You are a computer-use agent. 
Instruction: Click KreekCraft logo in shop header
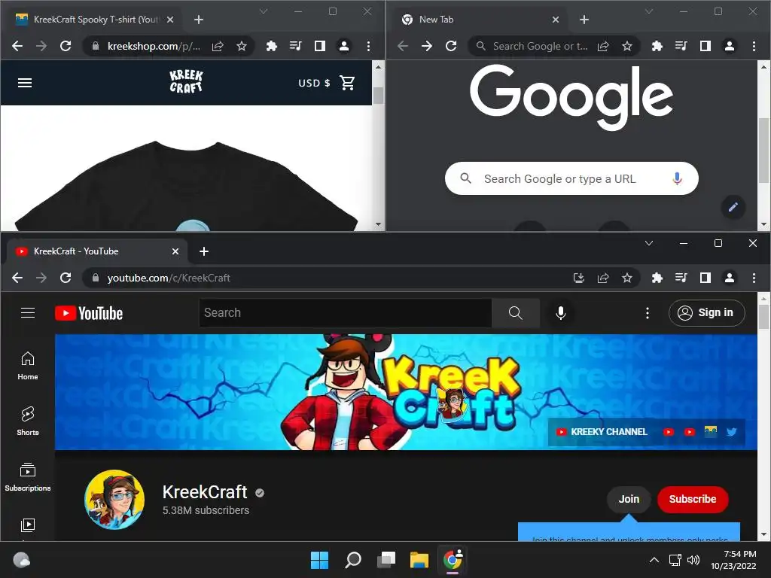[186, 81]
